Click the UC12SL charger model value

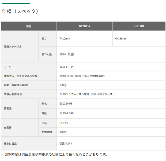(64, 123)
